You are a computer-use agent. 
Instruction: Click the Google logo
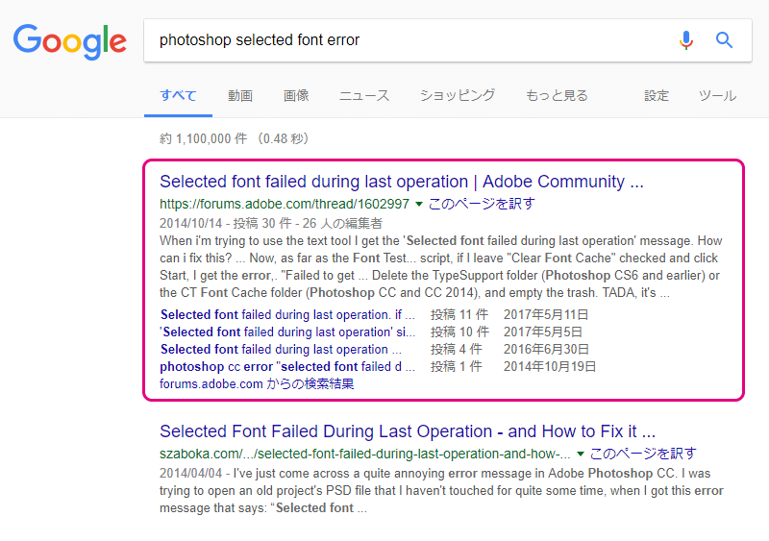[69, 41]
